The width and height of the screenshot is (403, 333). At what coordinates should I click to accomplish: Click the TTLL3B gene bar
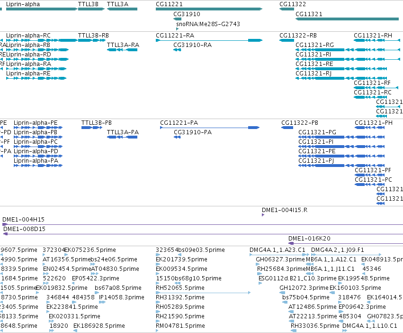click(91, 9)
